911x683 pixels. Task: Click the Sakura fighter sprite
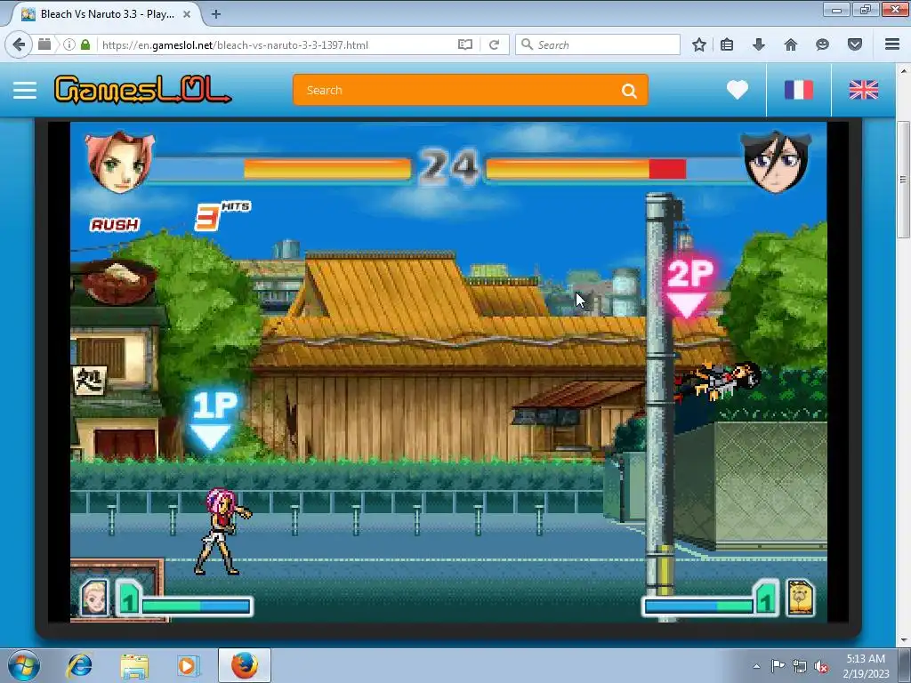(223, 532)
